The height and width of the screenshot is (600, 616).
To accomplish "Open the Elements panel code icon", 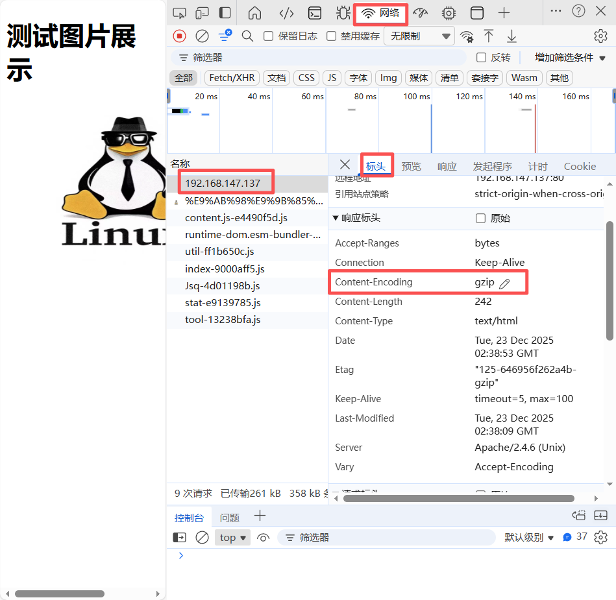I will click(286, 13).
